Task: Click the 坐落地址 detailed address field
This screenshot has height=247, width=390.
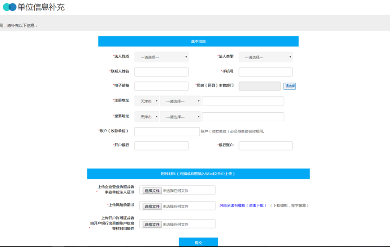Action: tap(243, 117)
